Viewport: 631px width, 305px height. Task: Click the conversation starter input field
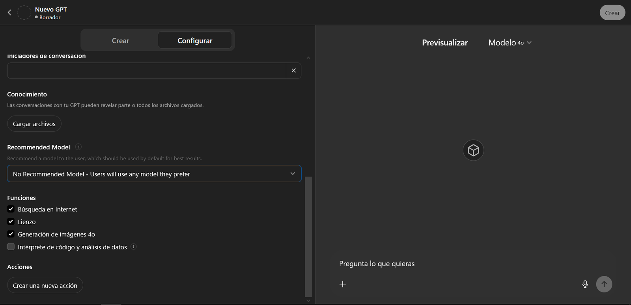[x=146, y=71]
